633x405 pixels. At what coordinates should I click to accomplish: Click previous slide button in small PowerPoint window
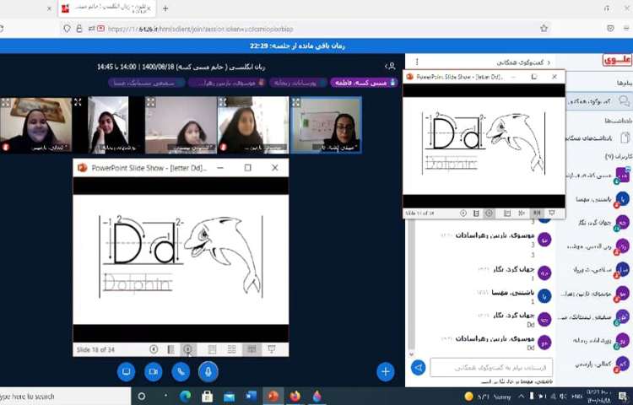463,213
